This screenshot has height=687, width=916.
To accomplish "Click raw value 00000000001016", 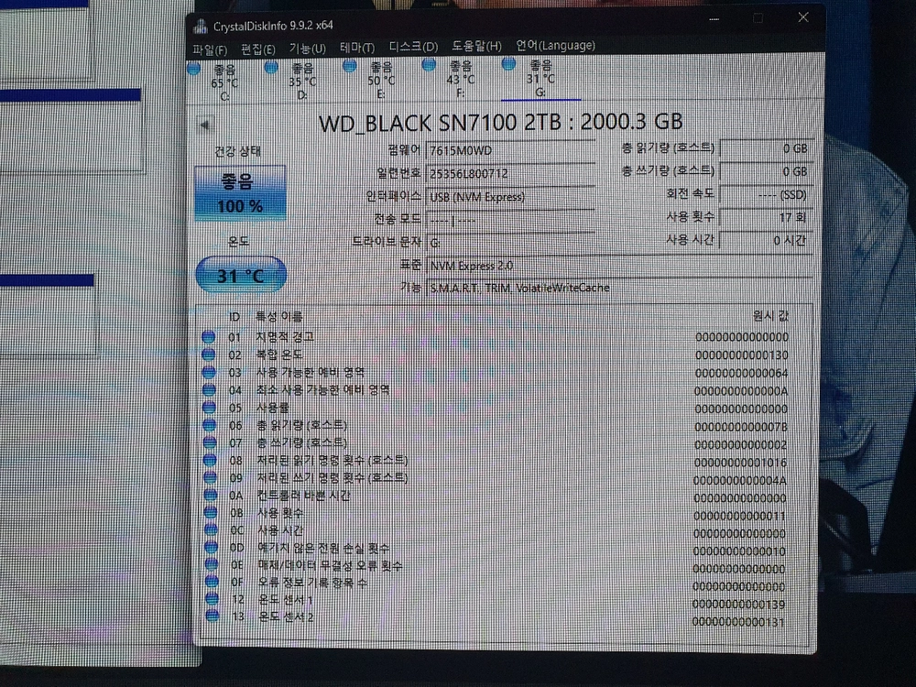I will click(741, 463).
